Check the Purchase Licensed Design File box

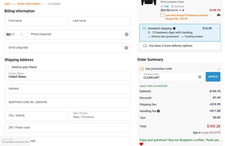(162, 15)
